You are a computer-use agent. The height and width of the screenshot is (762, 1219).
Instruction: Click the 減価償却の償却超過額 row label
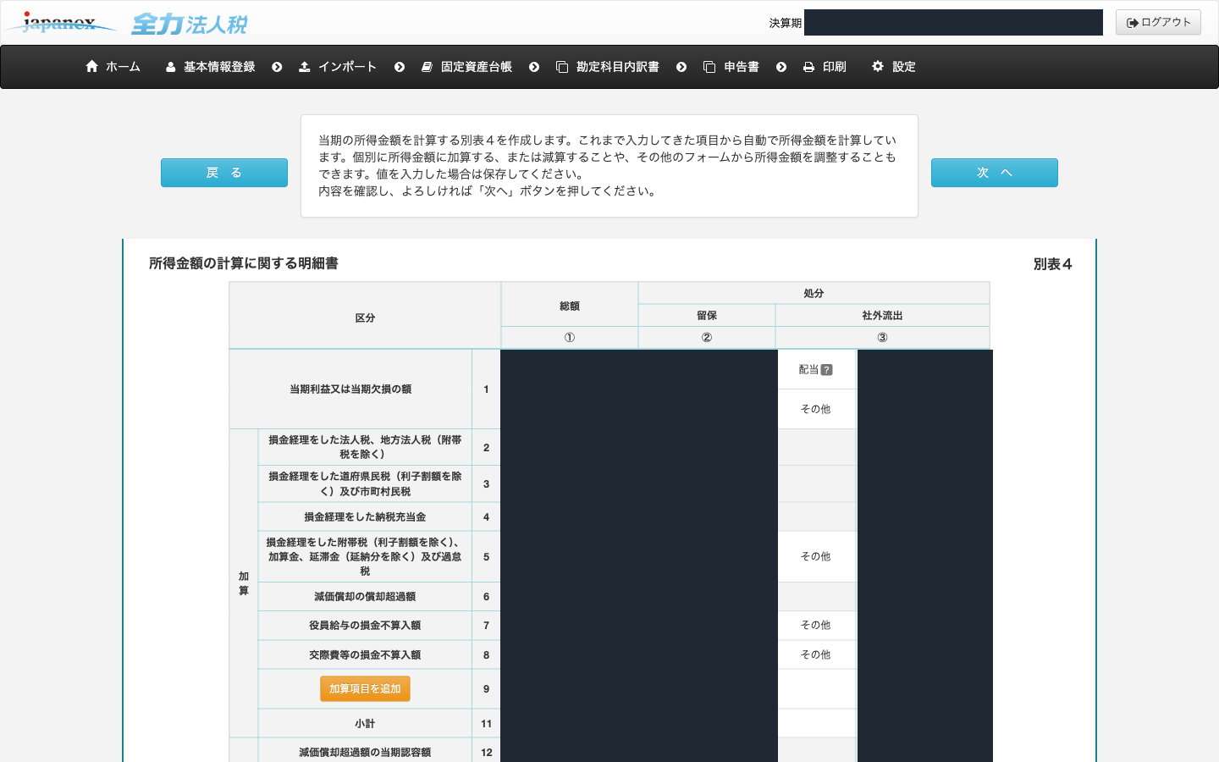point(365,597)
